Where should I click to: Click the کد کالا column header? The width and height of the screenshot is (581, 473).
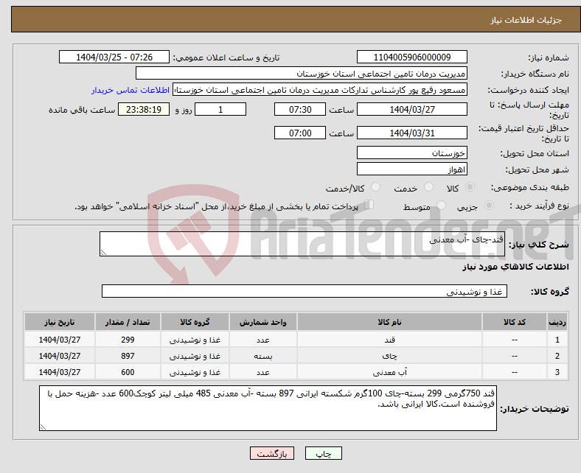(515, 322)
